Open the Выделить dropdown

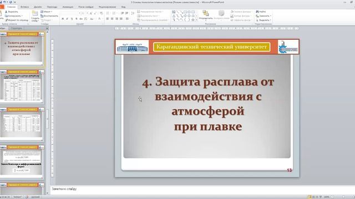tap(263, 20)
